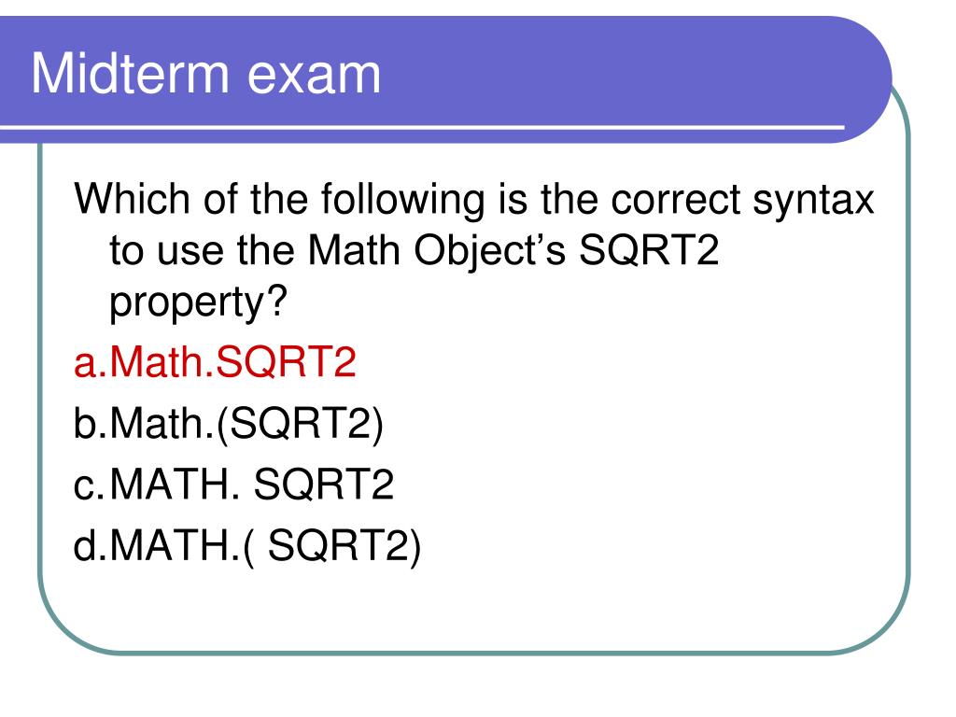Click the letter "d." label of last option
The height and width of the screenshot is (717, 956).
[x=91, y=545]
